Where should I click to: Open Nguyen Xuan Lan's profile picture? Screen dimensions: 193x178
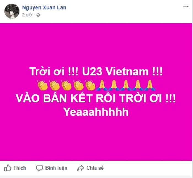tap(12, 11)
